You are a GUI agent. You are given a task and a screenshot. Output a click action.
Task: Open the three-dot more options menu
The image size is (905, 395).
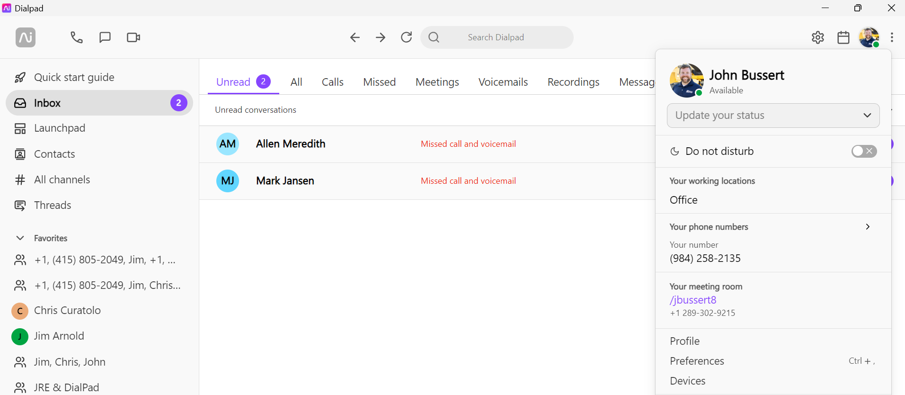[x=892, y=37]
